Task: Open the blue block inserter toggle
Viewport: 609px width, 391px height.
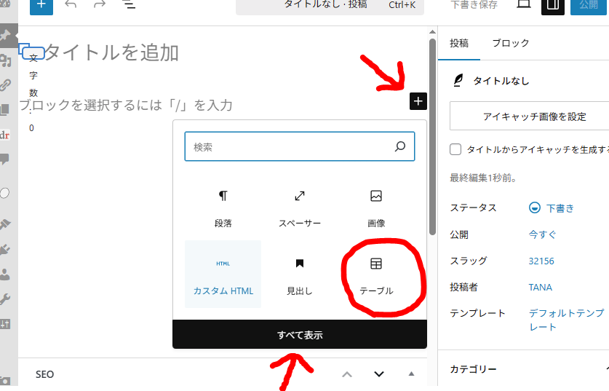Action: pos(41,5)
